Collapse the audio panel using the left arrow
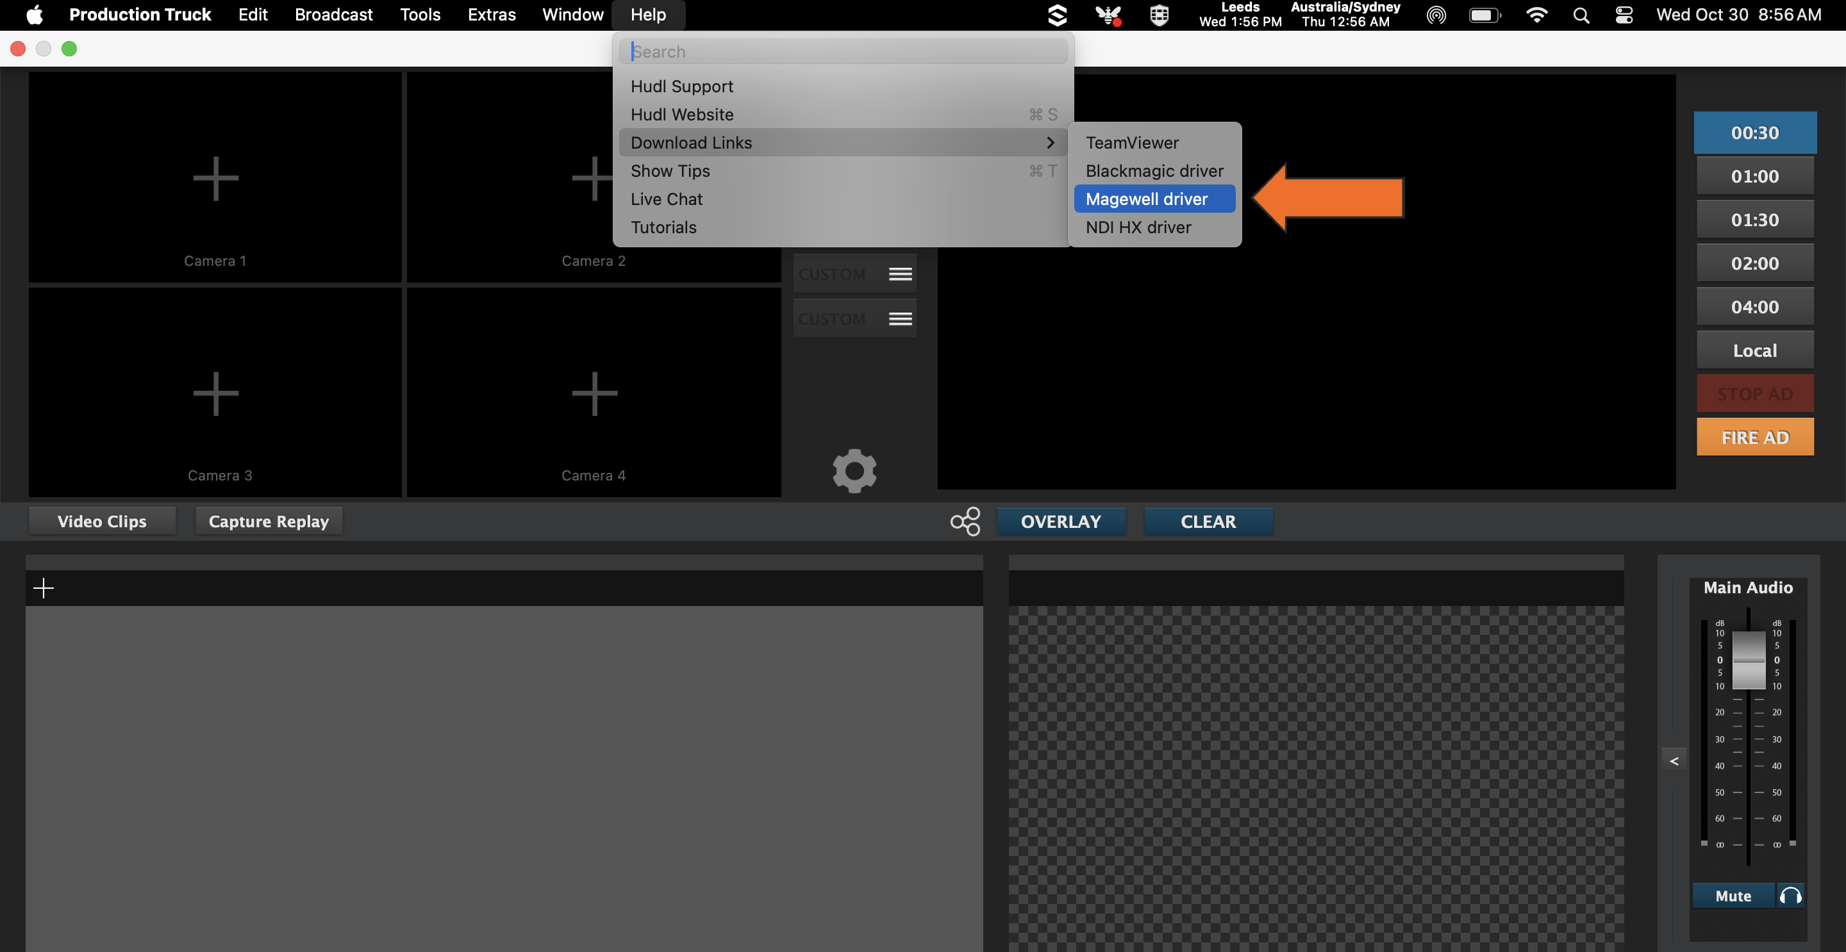1846x952 pixels. pos(1674,759)
